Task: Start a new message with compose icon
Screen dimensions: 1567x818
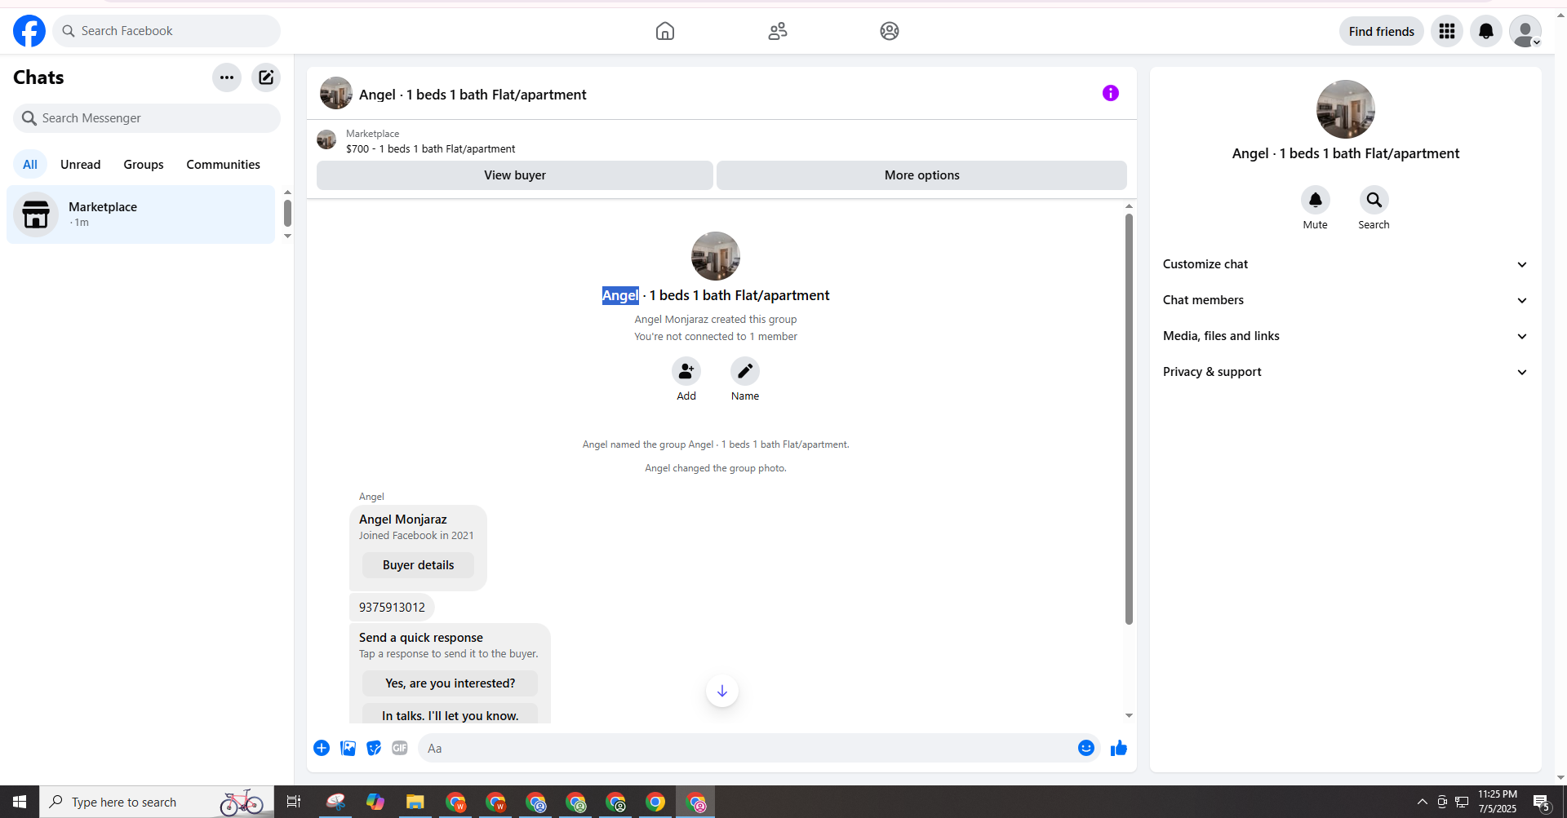Action: 266,77
